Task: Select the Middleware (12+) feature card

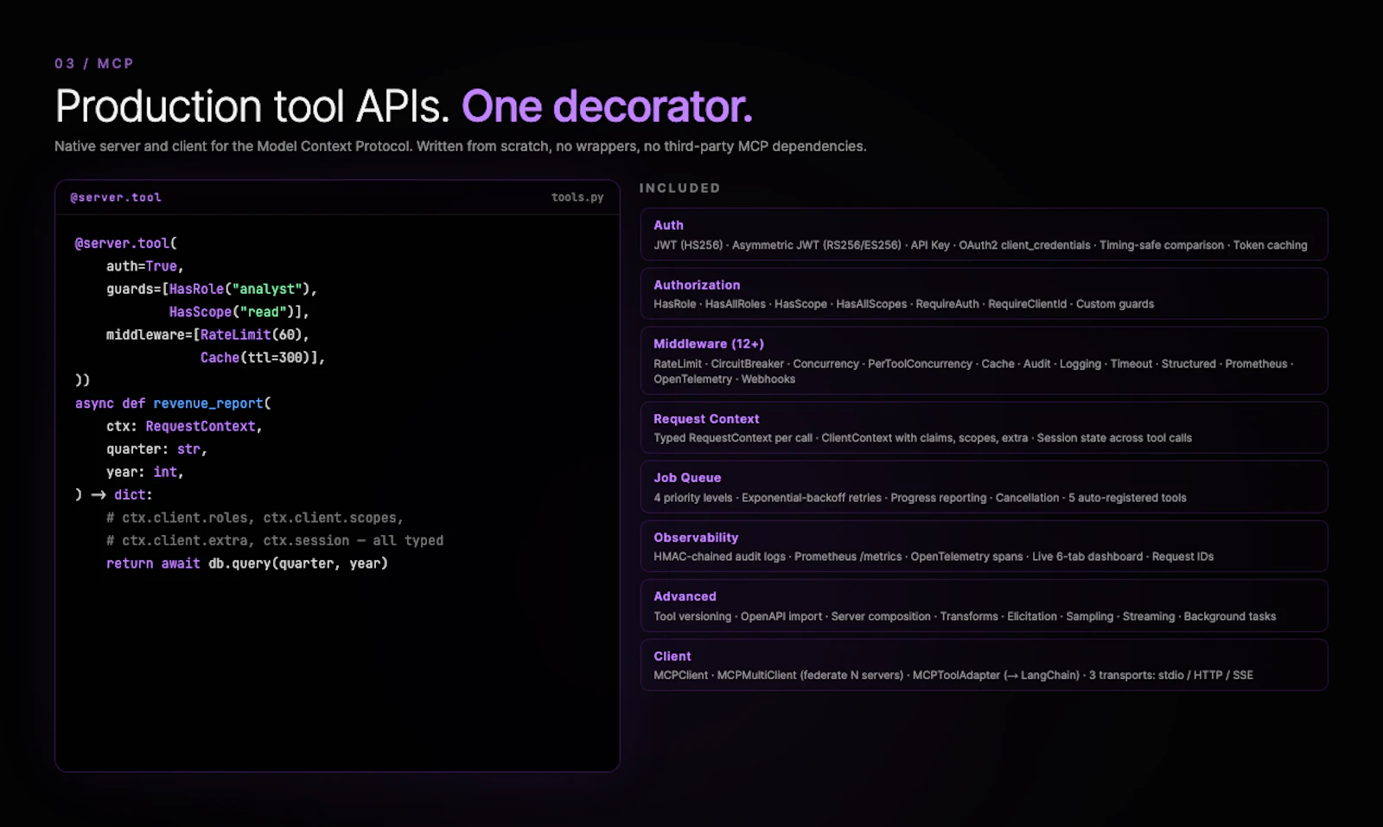Action: 984,360
